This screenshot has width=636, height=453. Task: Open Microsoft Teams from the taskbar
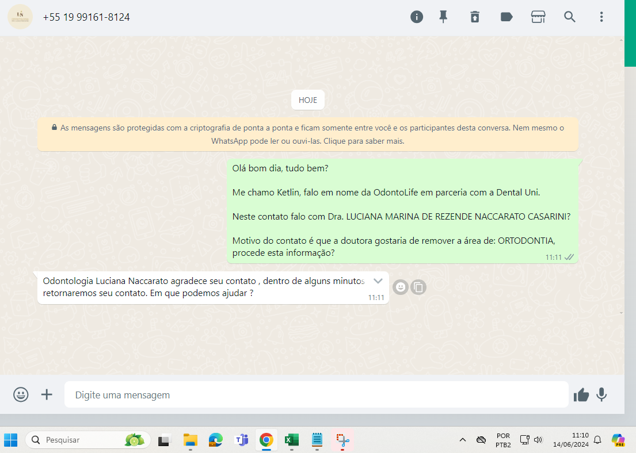[x=241, y=440]
